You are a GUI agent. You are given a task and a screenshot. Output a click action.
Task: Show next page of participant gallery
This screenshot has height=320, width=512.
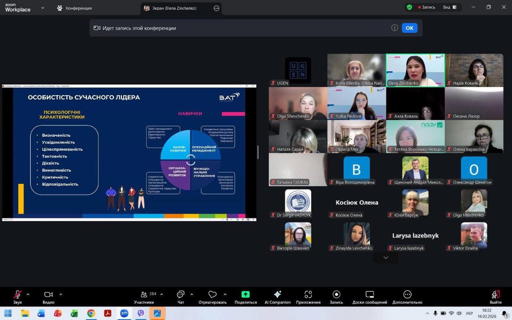[x=386, y=258]
